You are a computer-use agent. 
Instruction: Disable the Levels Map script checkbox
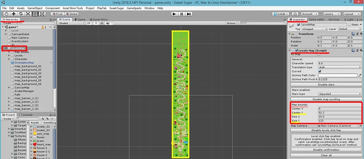point(296,51)
